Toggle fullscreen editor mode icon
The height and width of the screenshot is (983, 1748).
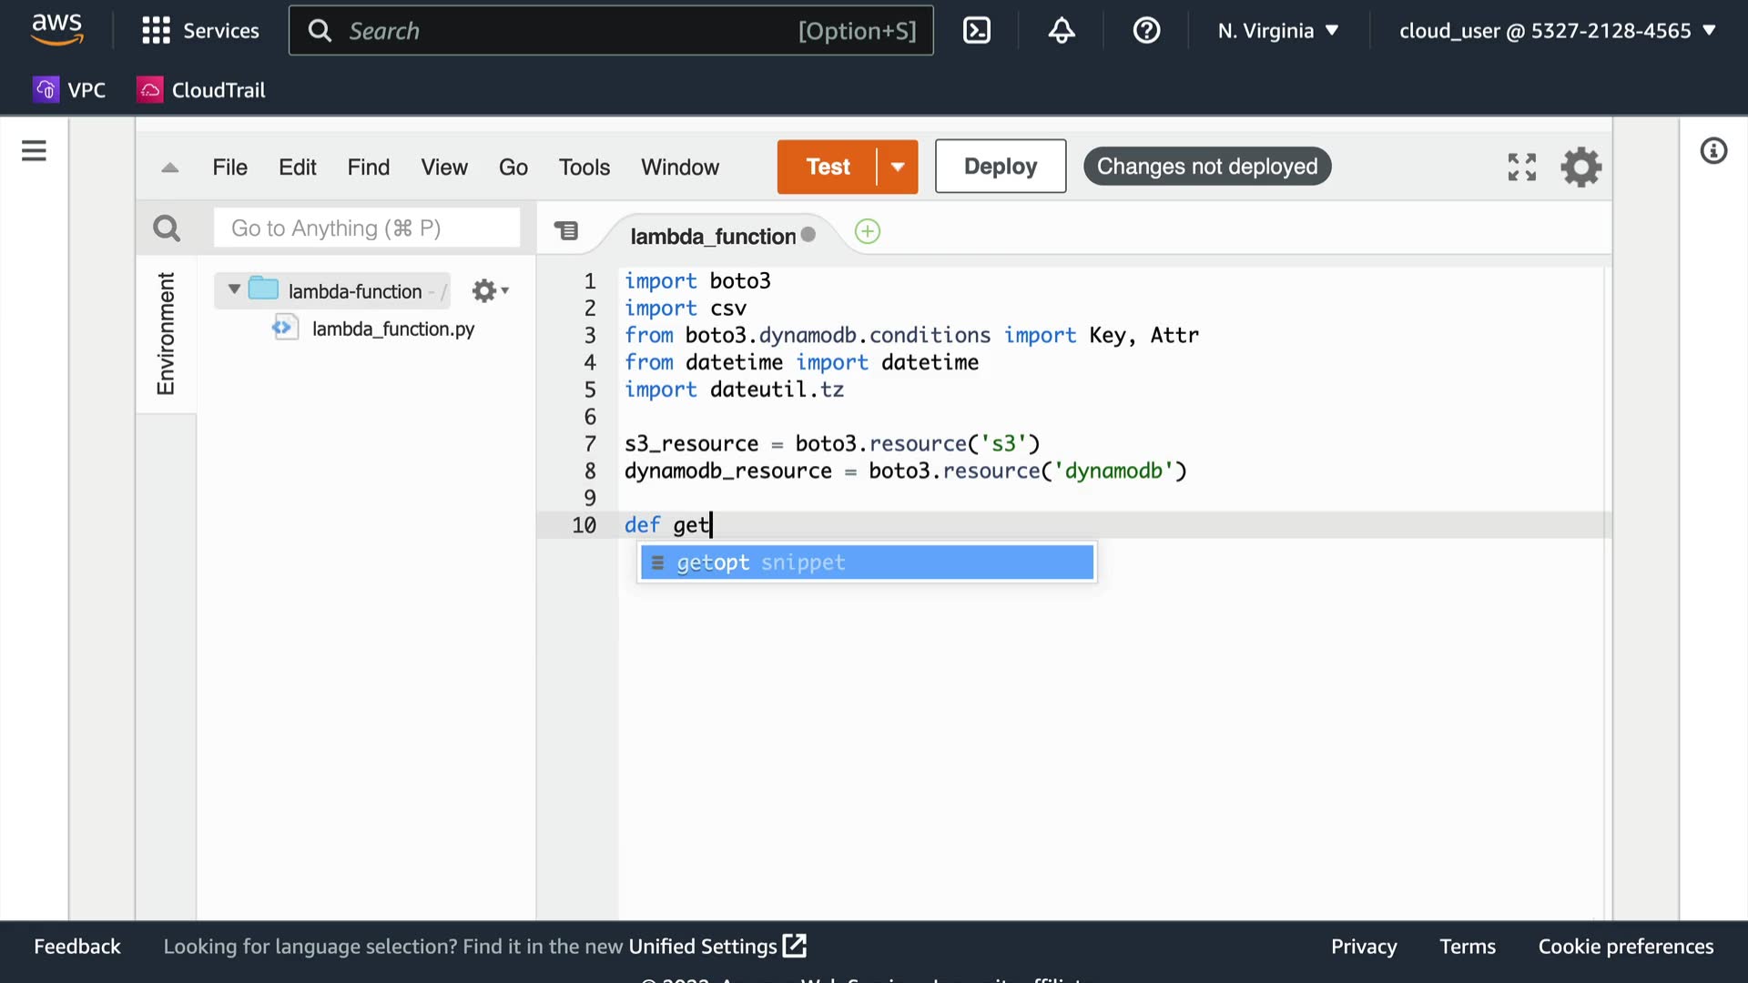1521,167
